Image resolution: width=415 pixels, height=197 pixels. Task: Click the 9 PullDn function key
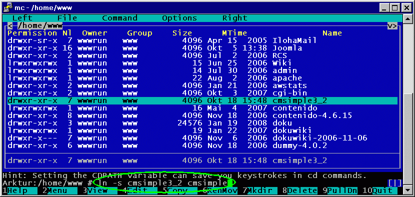[x=339, y=190]
